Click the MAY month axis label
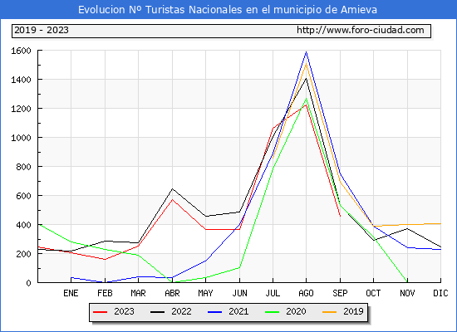 click(x=205, y=293)
